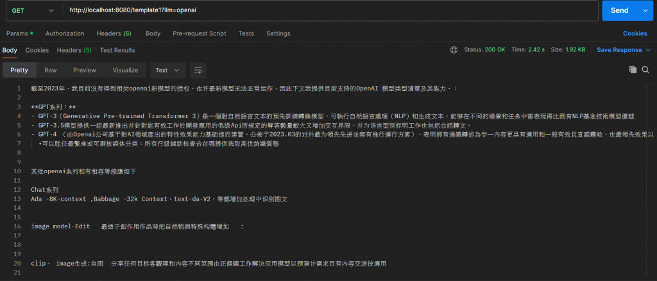Open the request Settings tab

point(278,33)
